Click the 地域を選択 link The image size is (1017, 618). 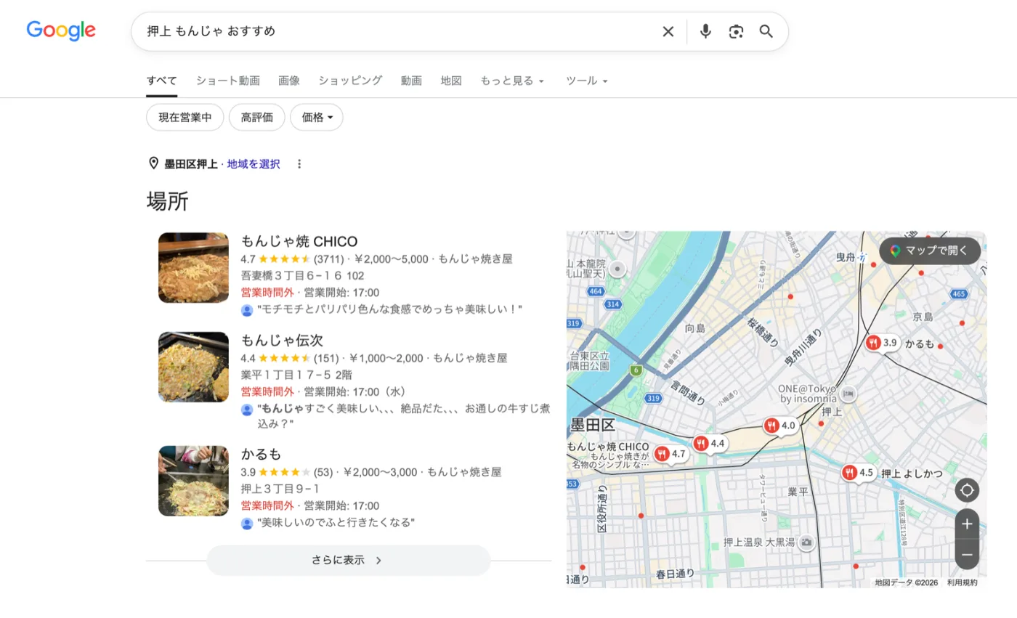coord(254,164)
